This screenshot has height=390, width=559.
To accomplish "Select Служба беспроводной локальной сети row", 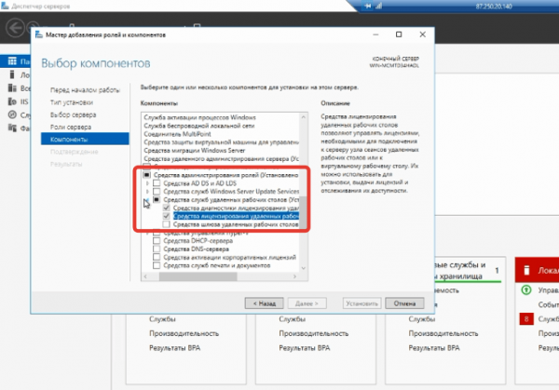I will [x=199, y=126].
